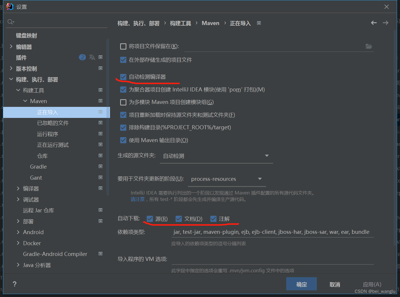The height and width of the screenshot is (297, 400).
Task: Click the project icon on the 正在运行测试 row
Action: pyautogui.click(x=101, y=145)
